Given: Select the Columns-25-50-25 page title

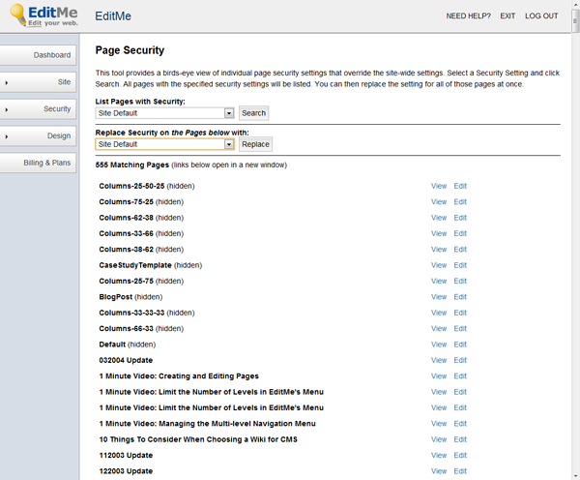Looking at the screenshot, I should 131,186.
